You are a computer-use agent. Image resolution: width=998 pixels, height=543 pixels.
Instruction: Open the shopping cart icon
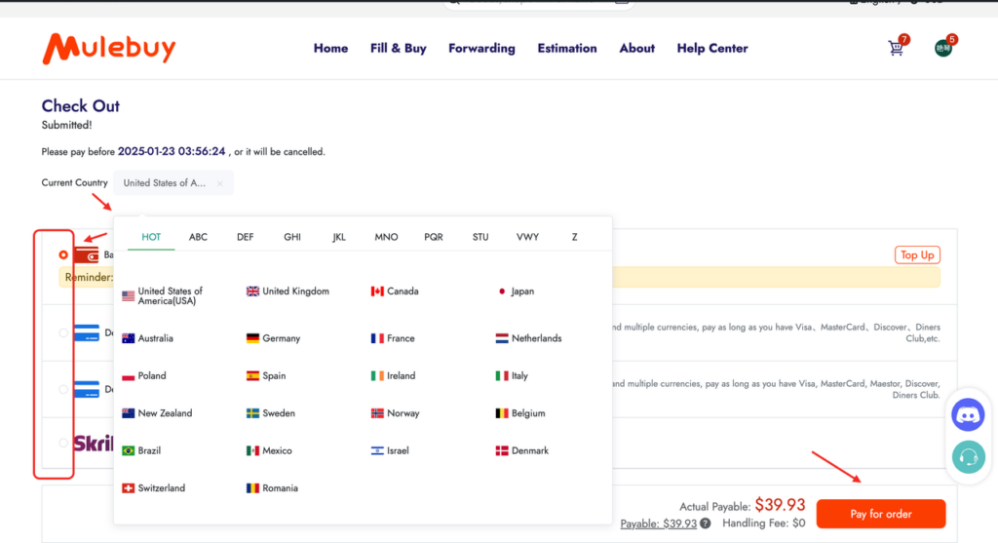coord(897,48)
